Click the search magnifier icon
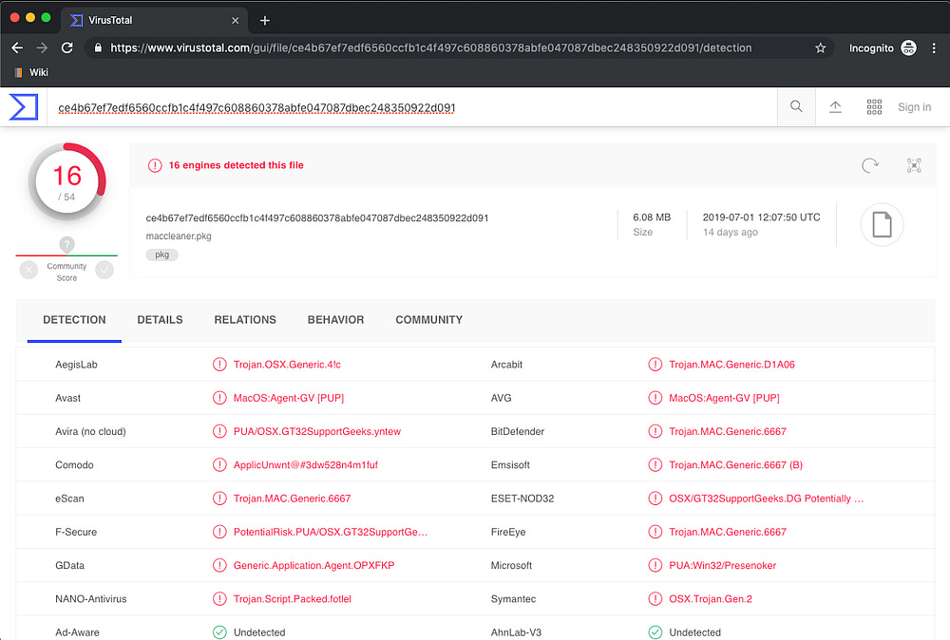This screenshot has height=640, width=950. (796, 106)
